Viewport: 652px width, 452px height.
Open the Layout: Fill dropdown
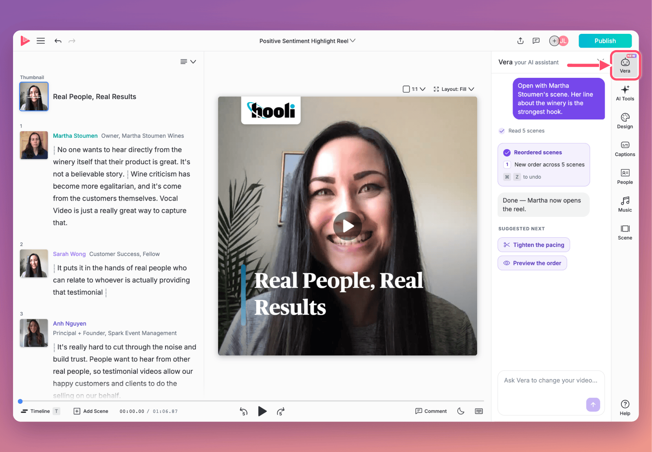pyautogui.click(x=454, y=89)
